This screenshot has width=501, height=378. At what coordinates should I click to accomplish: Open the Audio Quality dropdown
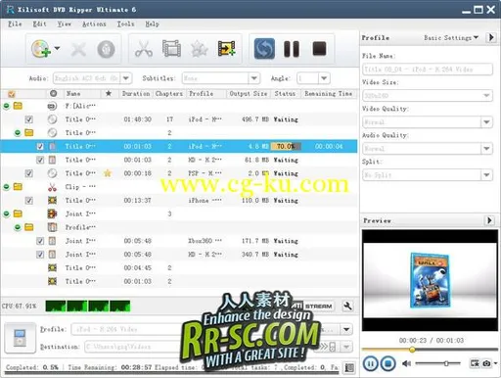(x=486, y=149)
